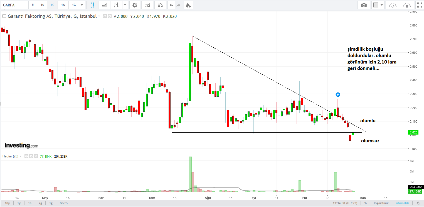Select the 'şimdilik boşluğu doldurdular' text note
The image size is (424, 207).
(371, 59)
